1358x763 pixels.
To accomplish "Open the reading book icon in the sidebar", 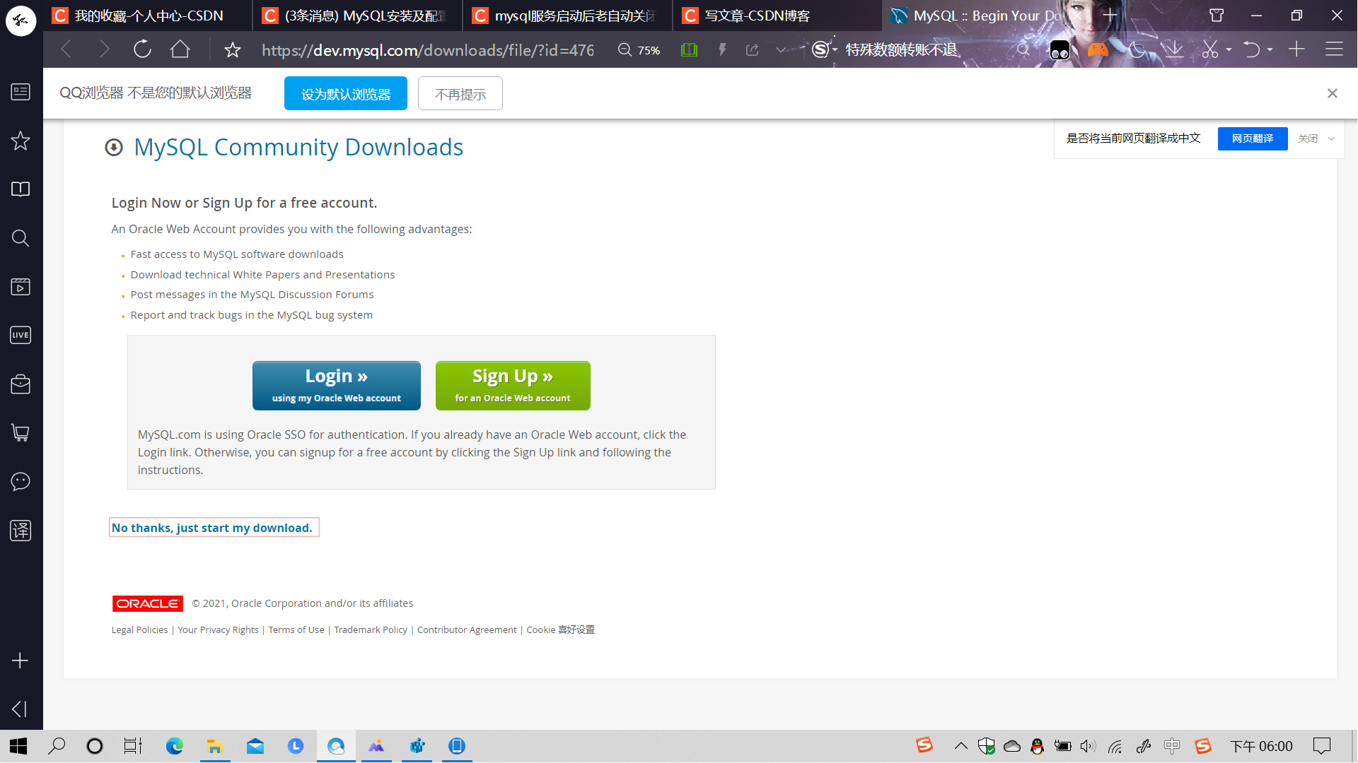I will click(21, 189).
